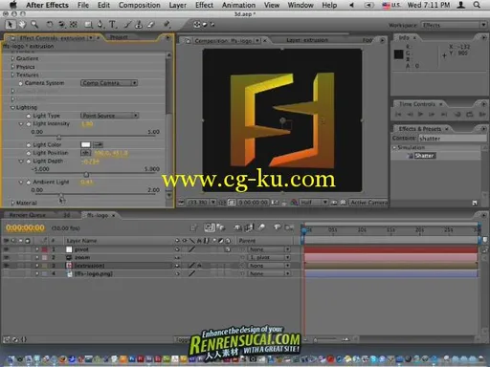The width and height of the screenshot is (490, 367).
Task: Toggle Light Type stopwatch
Action: tap(29, 116)
